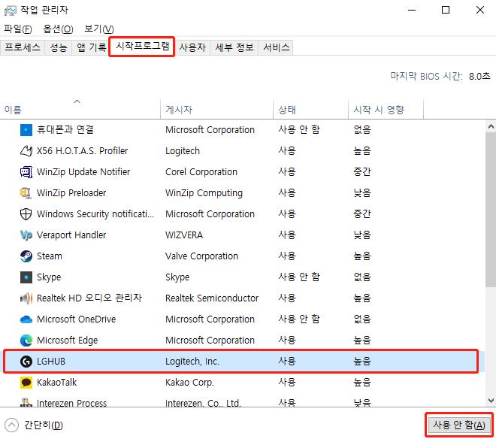Switch to the 서비스 tab
This screenshot has height=442, width=496.
[x=276, y=47]
